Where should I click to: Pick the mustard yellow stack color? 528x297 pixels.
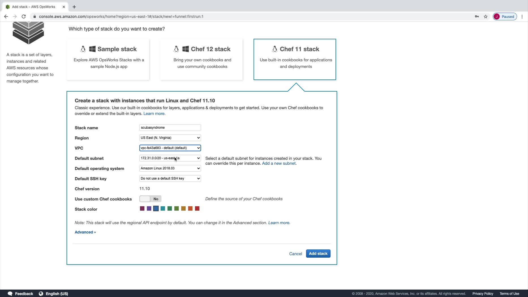[x=183, y=208]
